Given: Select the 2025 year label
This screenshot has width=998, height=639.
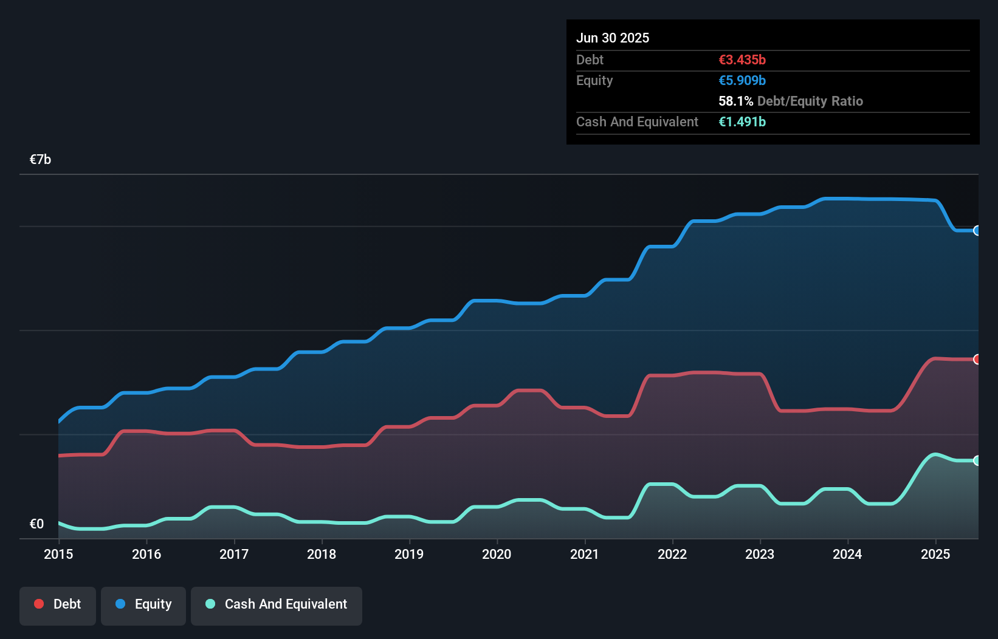Looking at the screenshot, I should coord(935,554).
